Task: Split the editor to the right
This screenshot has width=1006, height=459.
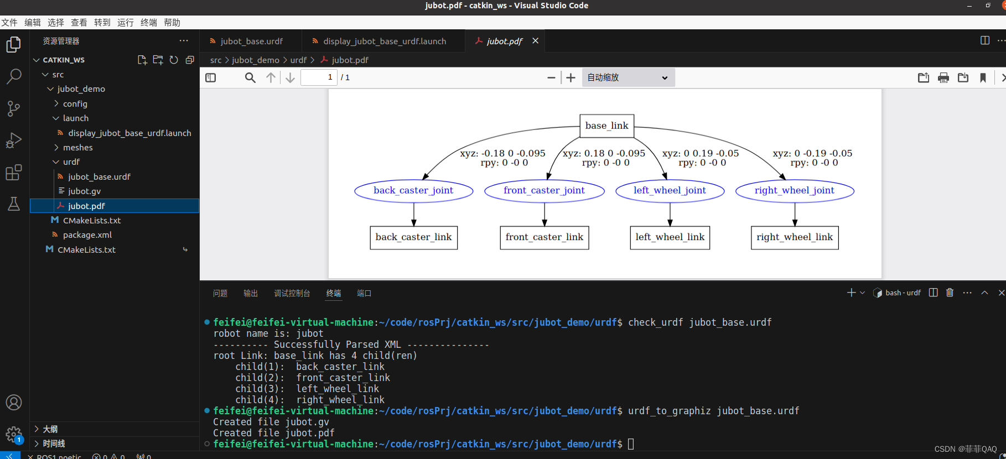Action: point(985,40)
